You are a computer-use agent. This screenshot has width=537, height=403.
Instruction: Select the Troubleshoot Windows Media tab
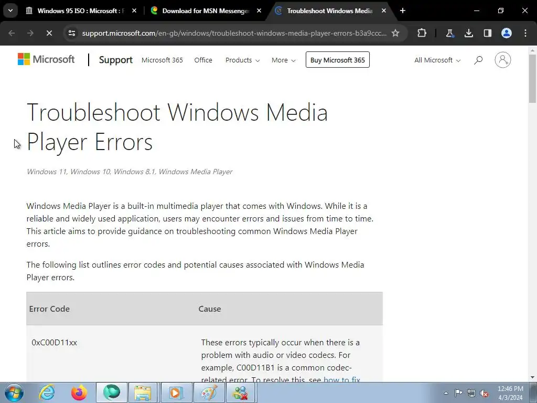pos(329,11)
